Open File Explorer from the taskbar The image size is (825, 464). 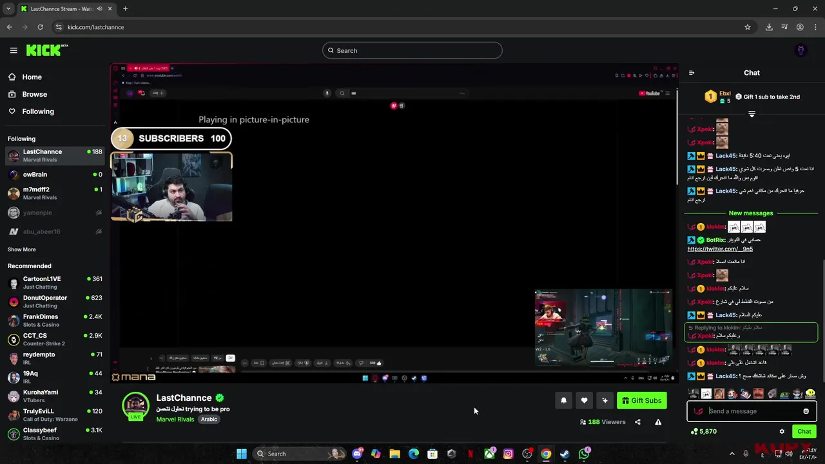click(394, 454)
